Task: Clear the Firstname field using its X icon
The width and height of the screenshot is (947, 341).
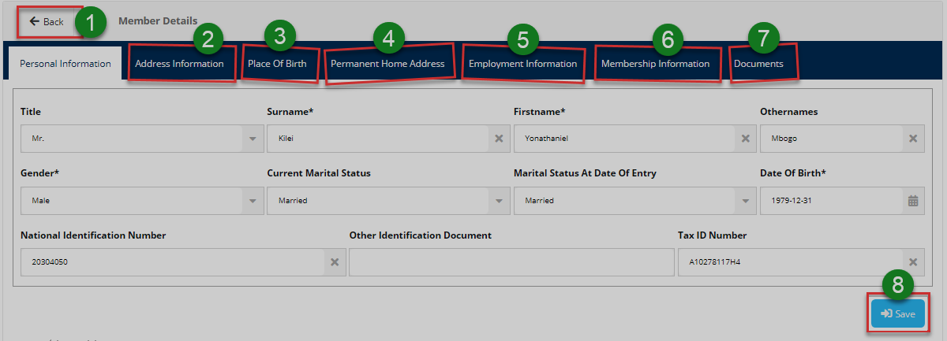Action: (744, 139)
